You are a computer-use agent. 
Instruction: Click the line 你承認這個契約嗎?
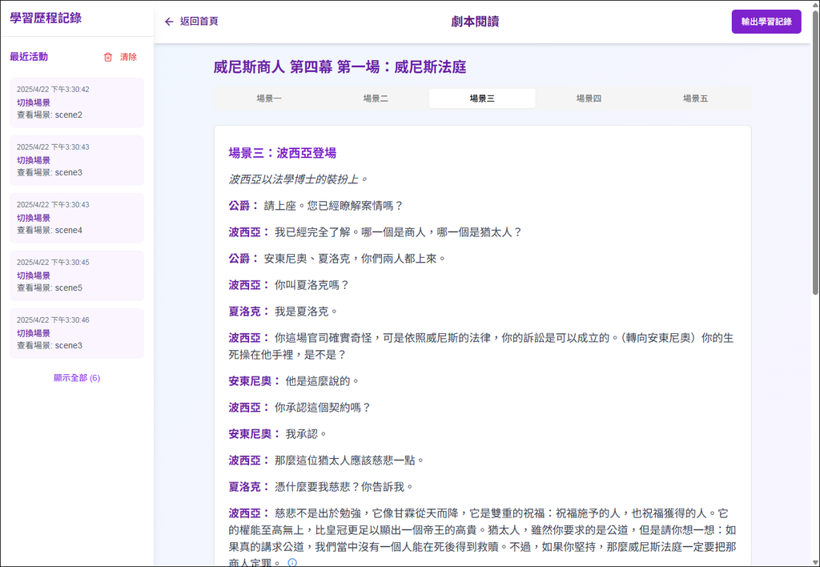pyautogui.click(x=323, y=407)
